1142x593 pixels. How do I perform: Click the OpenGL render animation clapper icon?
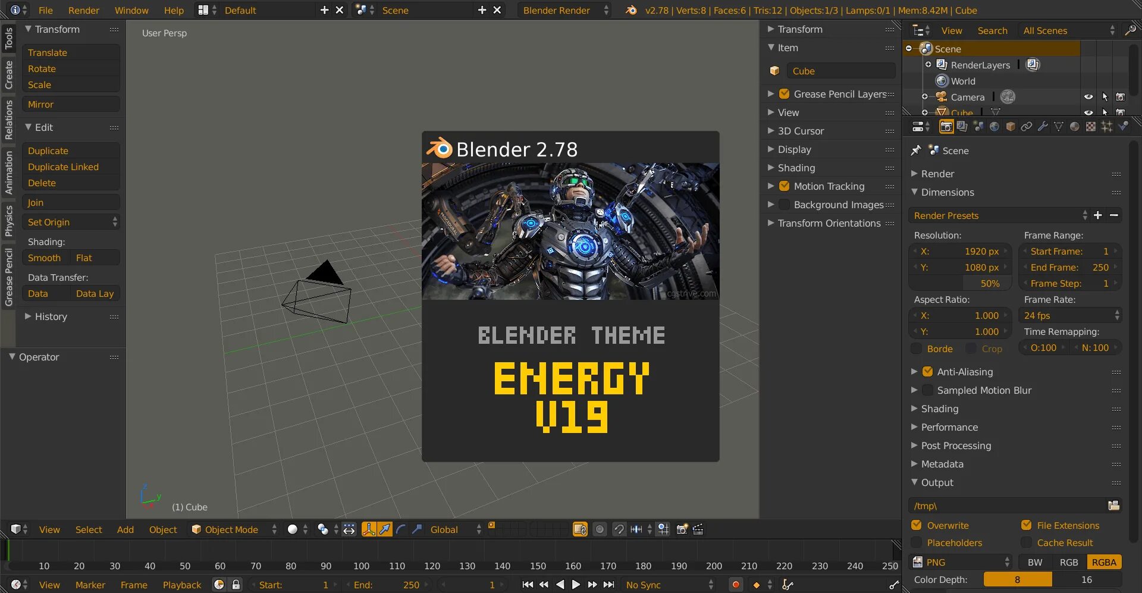[x=698, y=529]
